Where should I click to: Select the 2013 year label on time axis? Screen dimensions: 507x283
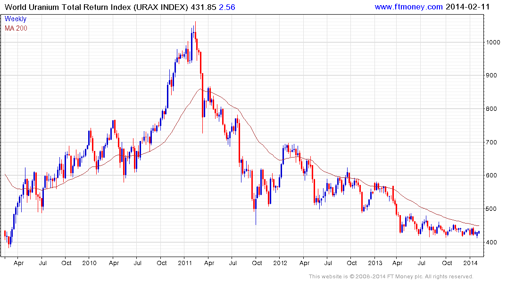pyautogui.click(x=375, y=263)
